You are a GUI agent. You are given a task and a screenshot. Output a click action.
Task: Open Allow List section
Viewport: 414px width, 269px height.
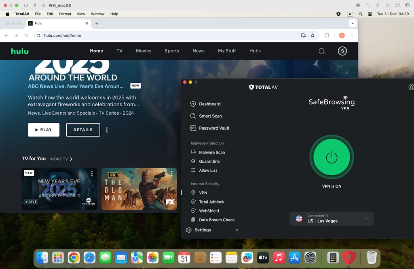(204, 170)
